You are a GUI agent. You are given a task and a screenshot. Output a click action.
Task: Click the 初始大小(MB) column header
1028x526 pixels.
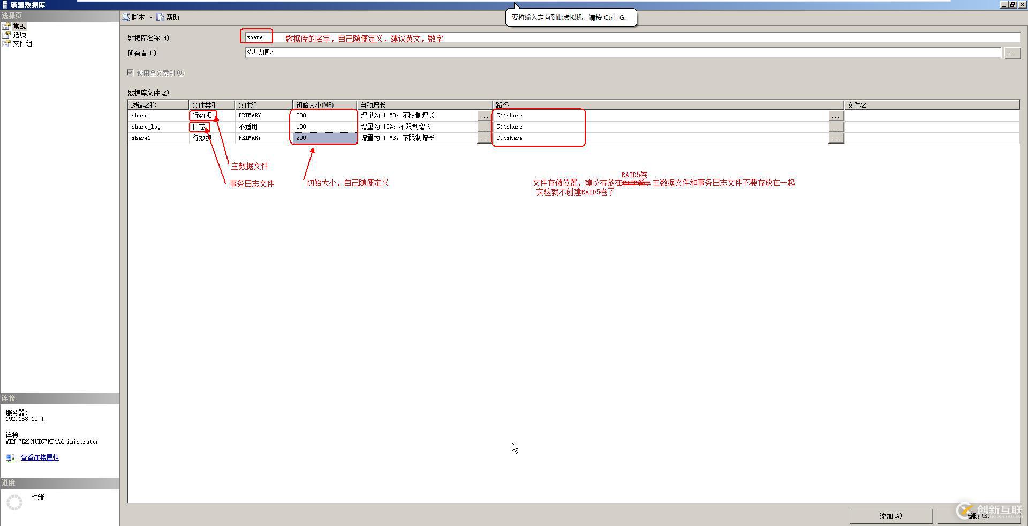[324, 105]
